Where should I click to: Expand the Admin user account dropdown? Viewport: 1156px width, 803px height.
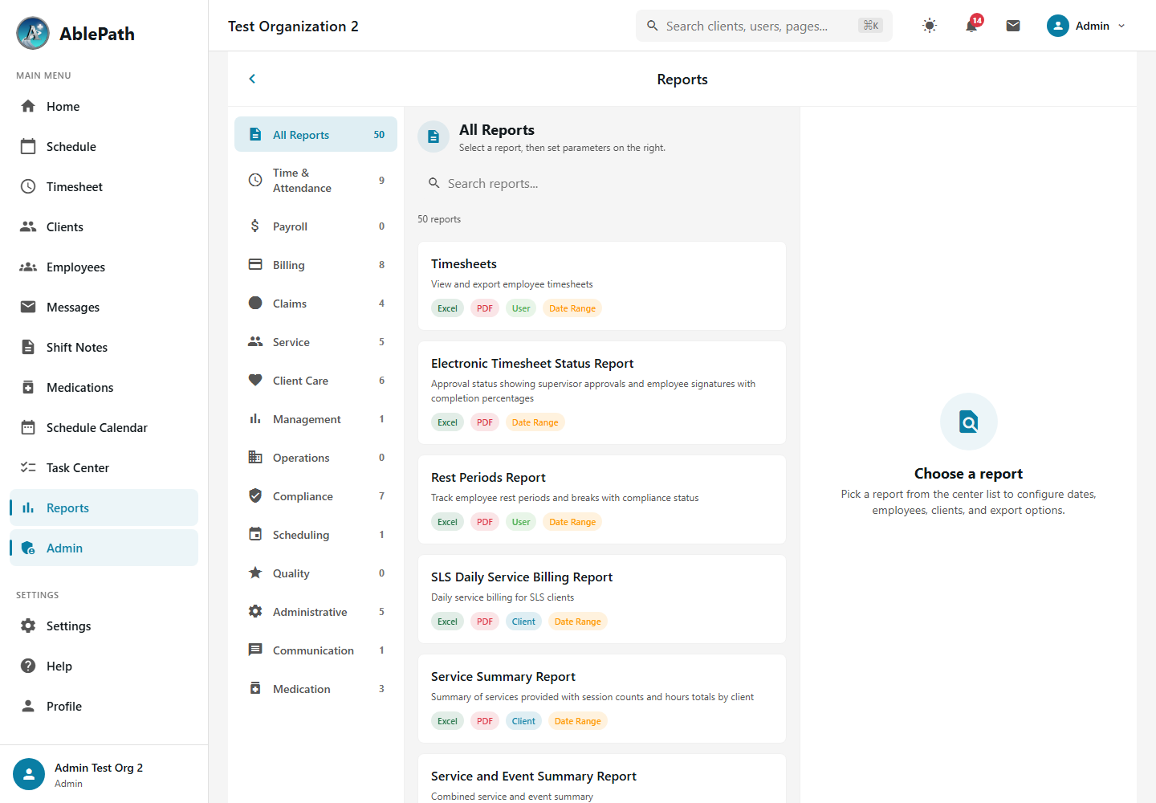(1087, 26)
